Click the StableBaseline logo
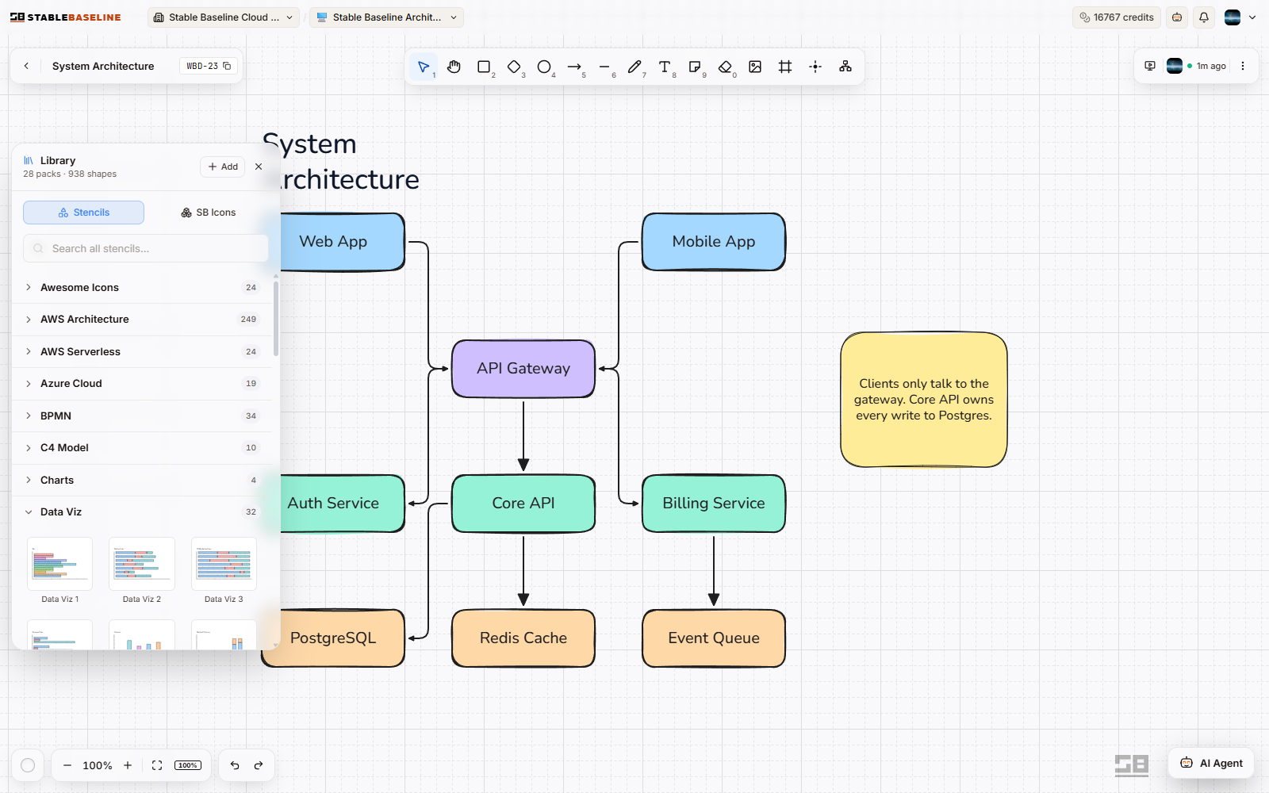Screen dimensions: 1269x793 [65, 17]
